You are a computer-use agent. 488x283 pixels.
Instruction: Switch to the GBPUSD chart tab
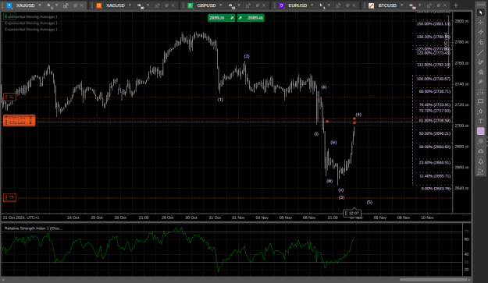click(206, 5)
